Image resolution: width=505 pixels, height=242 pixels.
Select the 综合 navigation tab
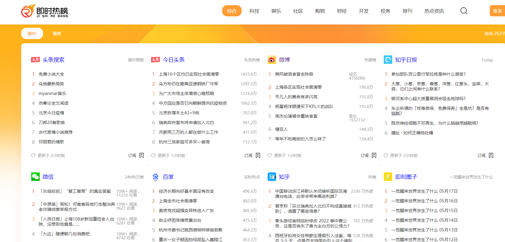232,11
